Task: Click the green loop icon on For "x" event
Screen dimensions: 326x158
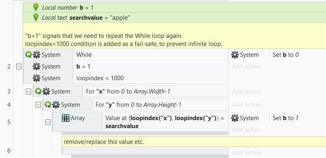Action: coord(38,91)
